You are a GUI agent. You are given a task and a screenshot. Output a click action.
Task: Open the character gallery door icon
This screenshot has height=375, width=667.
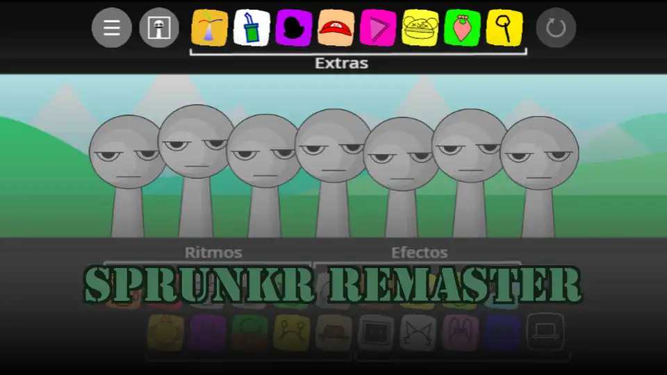click(x=159, y=28)
